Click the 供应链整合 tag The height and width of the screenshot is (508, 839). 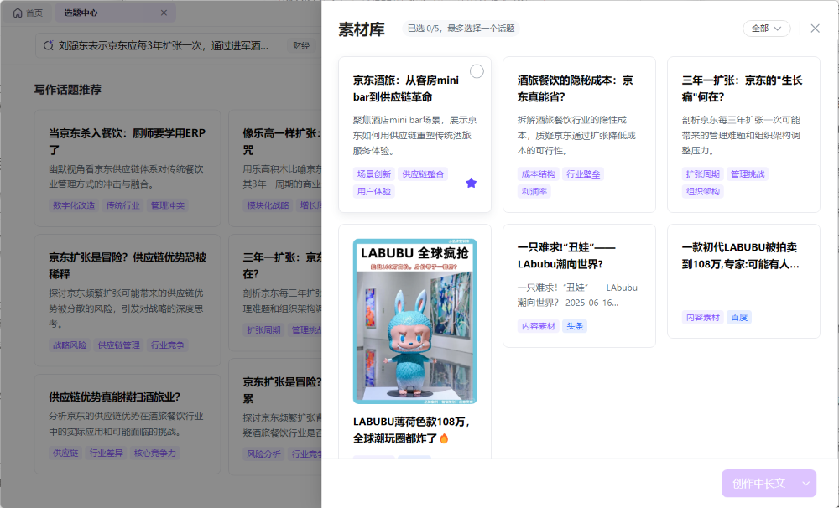click(x=423, y=174)
